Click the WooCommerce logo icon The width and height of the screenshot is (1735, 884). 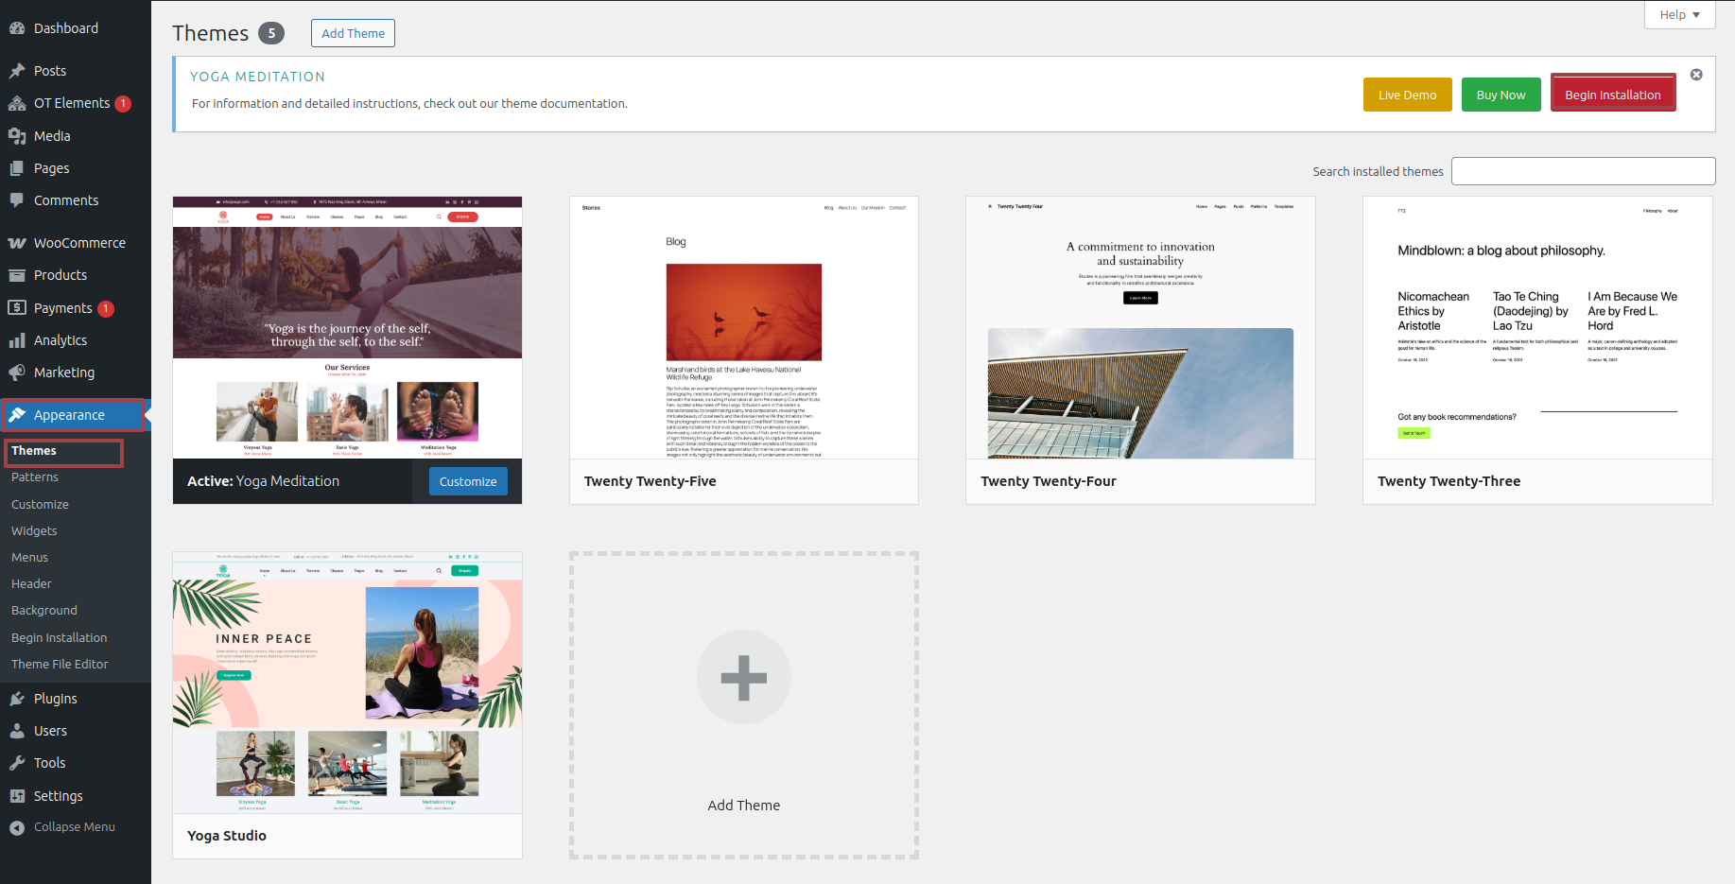tap(17, 243)
